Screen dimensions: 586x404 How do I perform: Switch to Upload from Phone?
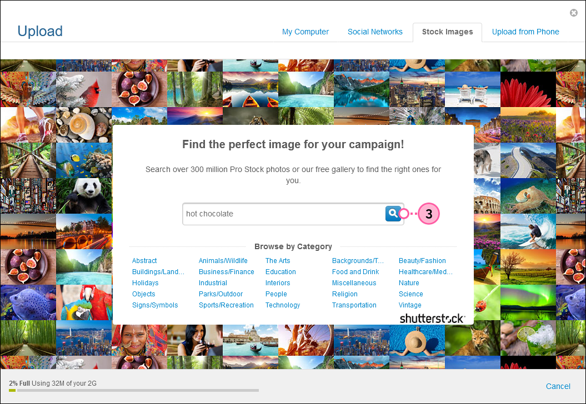pos(525,32)
